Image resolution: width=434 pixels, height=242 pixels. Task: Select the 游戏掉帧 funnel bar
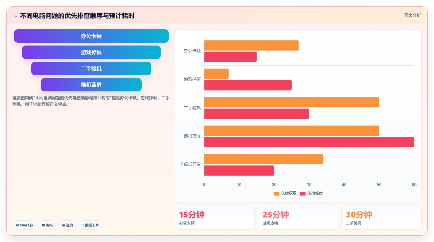click(x=91, y=52)
